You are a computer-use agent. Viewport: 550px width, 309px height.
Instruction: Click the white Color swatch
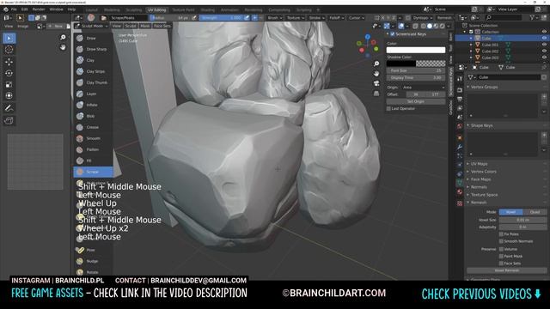click(x=416, y=50)
